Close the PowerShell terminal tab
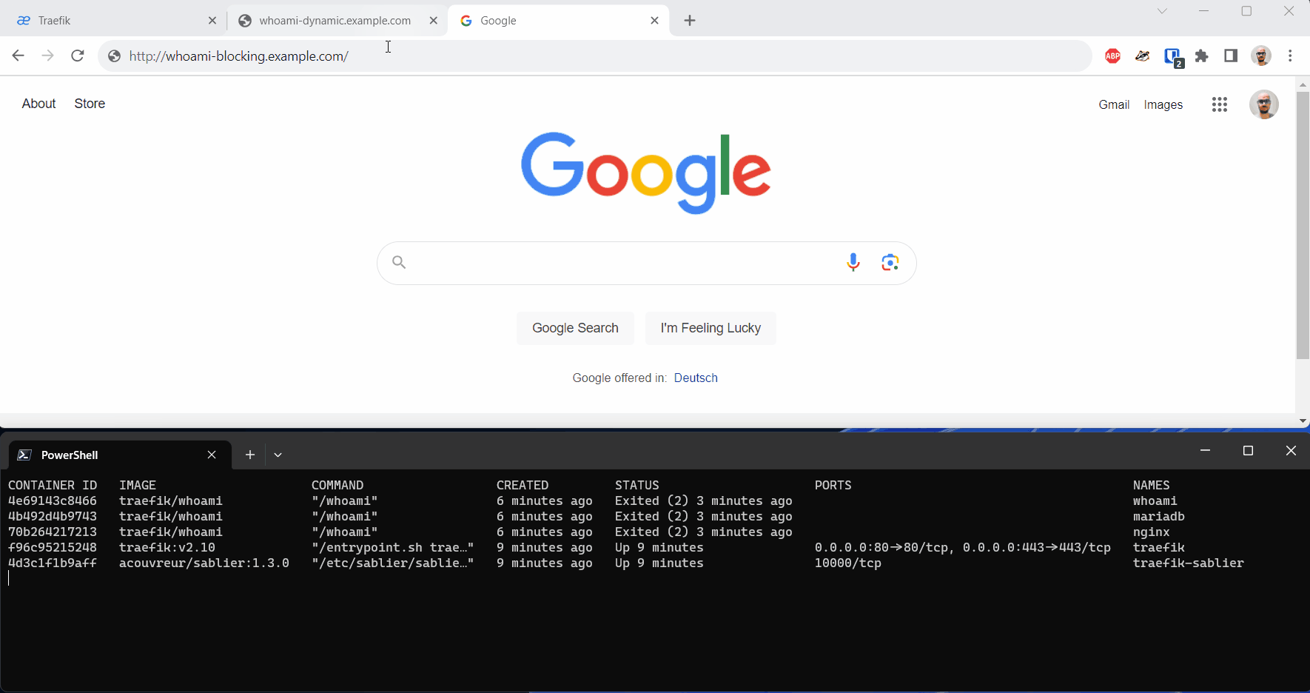The height and width of the screenshot is (693, 1310). click(212, 455)
